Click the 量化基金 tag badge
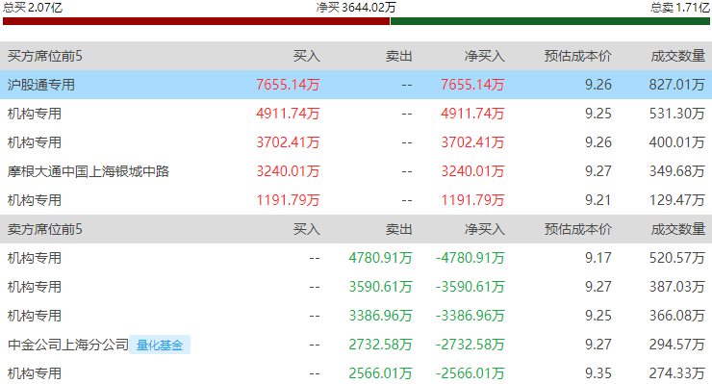The height and width of the screenshot is (384, 712). click(160, 345)
